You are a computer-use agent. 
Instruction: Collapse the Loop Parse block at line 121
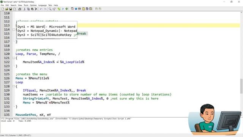(14, 58)
